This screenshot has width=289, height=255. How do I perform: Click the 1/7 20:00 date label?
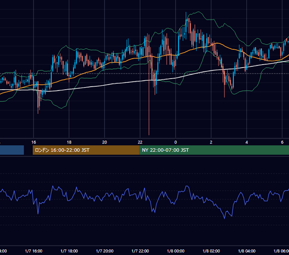pos(105,251)
